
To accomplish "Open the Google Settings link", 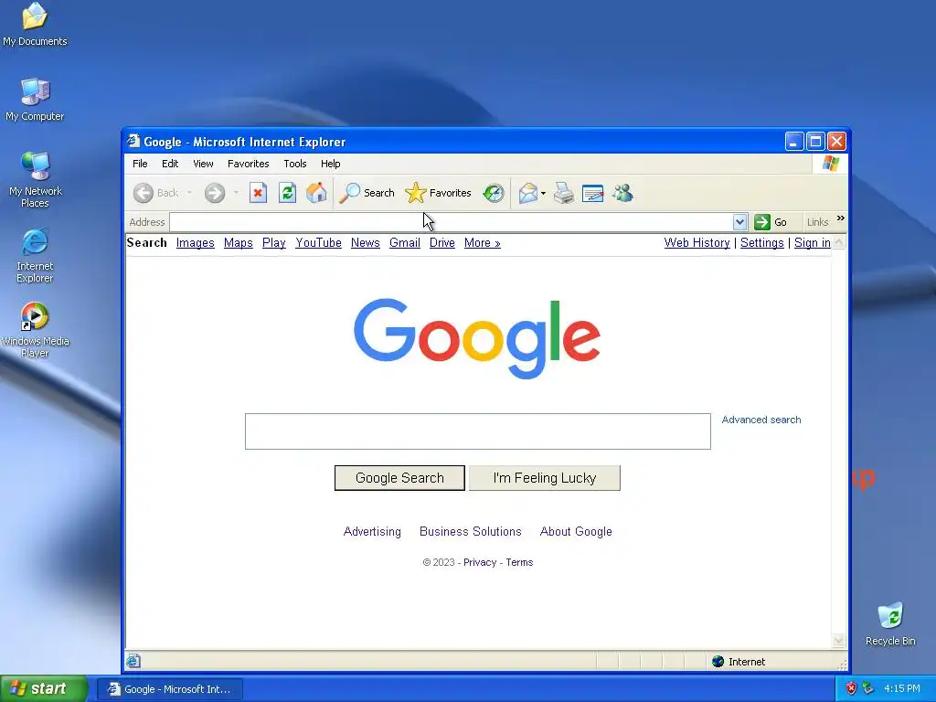I will (x=761, y=243).
